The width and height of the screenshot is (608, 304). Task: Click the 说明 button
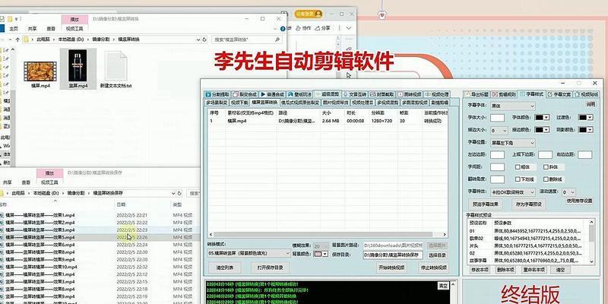590,104
